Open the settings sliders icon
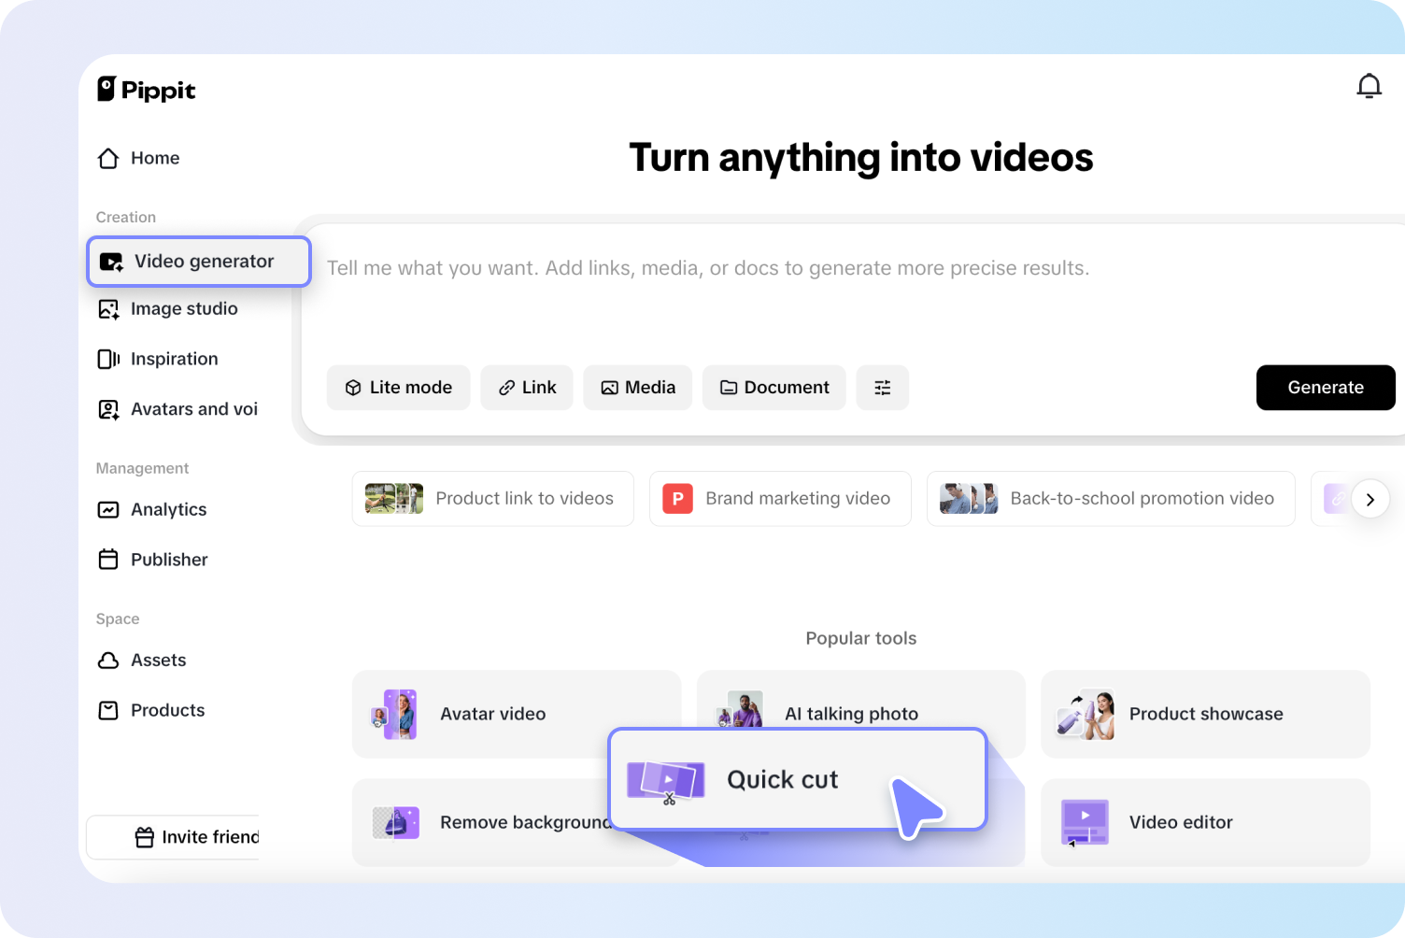Viewport: 1405px width, 938px height. [x=883, y=388]
